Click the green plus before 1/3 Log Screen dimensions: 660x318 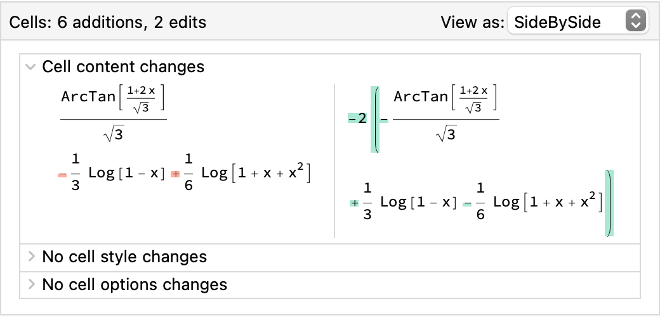tap(354, 203)
